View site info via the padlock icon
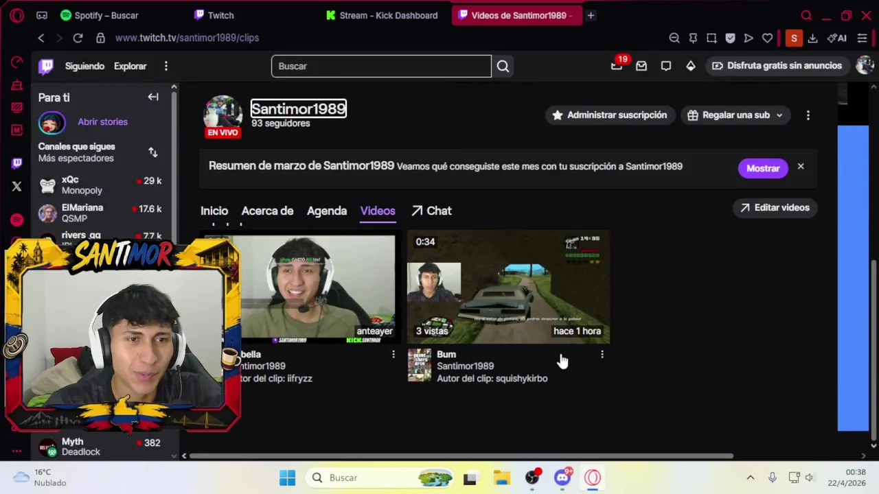This screenshot has height=494, width=879. [101, 38]
